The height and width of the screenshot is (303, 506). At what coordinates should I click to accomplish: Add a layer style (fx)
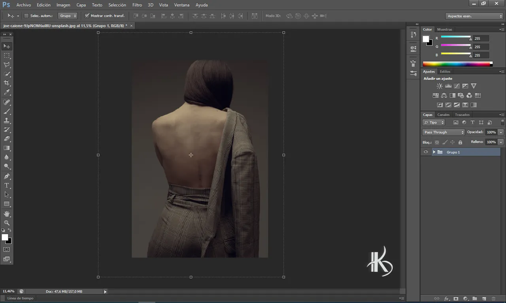coord(447,299)
